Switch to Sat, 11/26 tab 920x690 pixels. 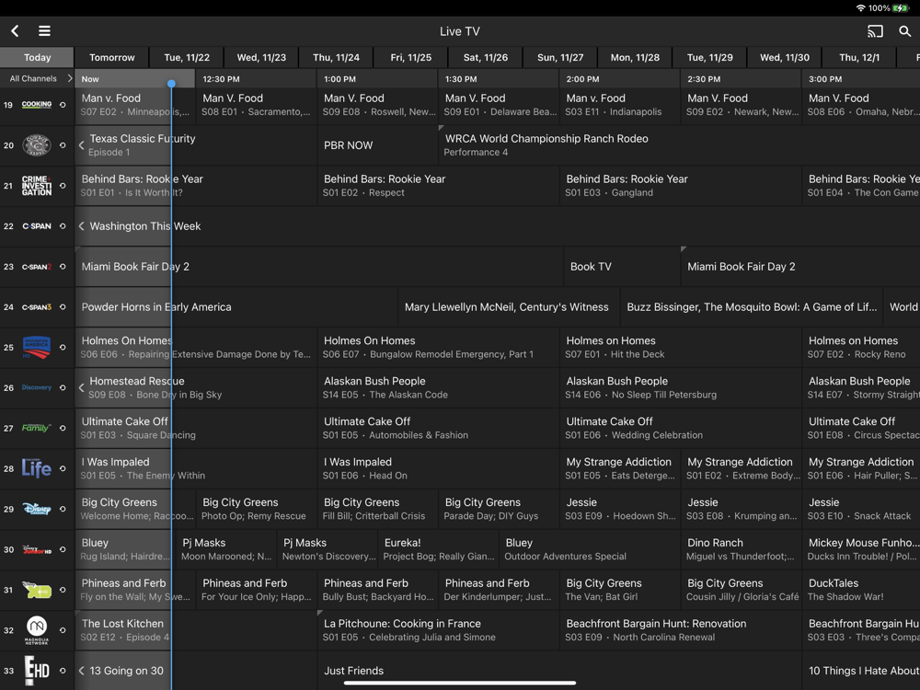(486, 57)
